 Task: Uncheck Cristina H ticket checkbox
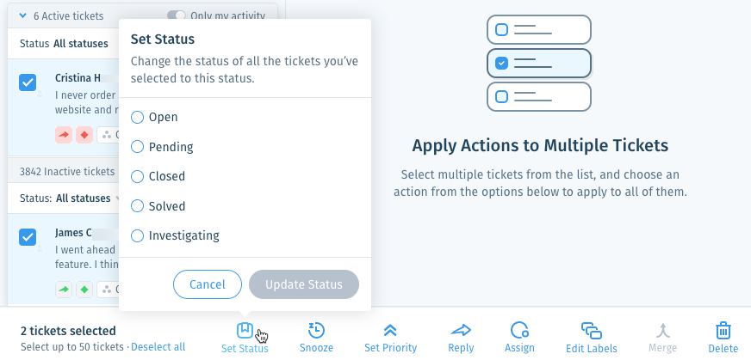[x=28, y=82]
